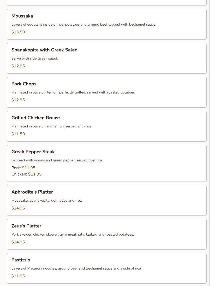Click the Moussaka item title
Image resolution: width=215 pixels, height=286 pixels.
[x=22, y=16]
